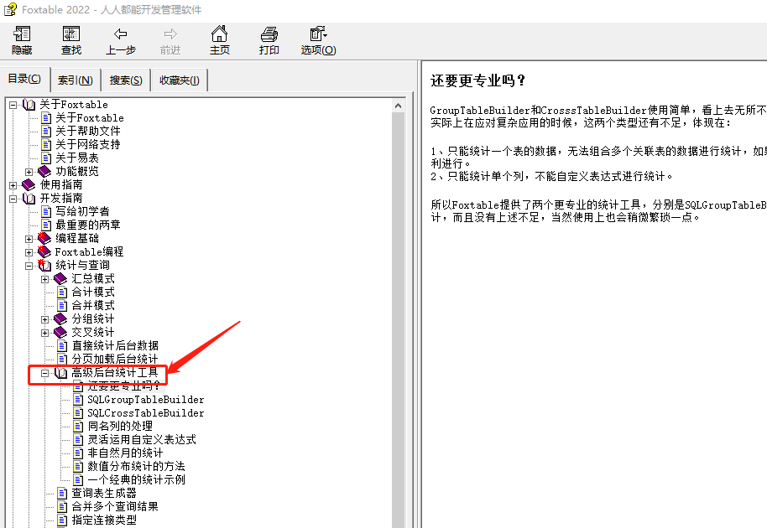767x528 pixels.
Task: Click the page icon of 查询表生成器
Action: click(62, 493)
